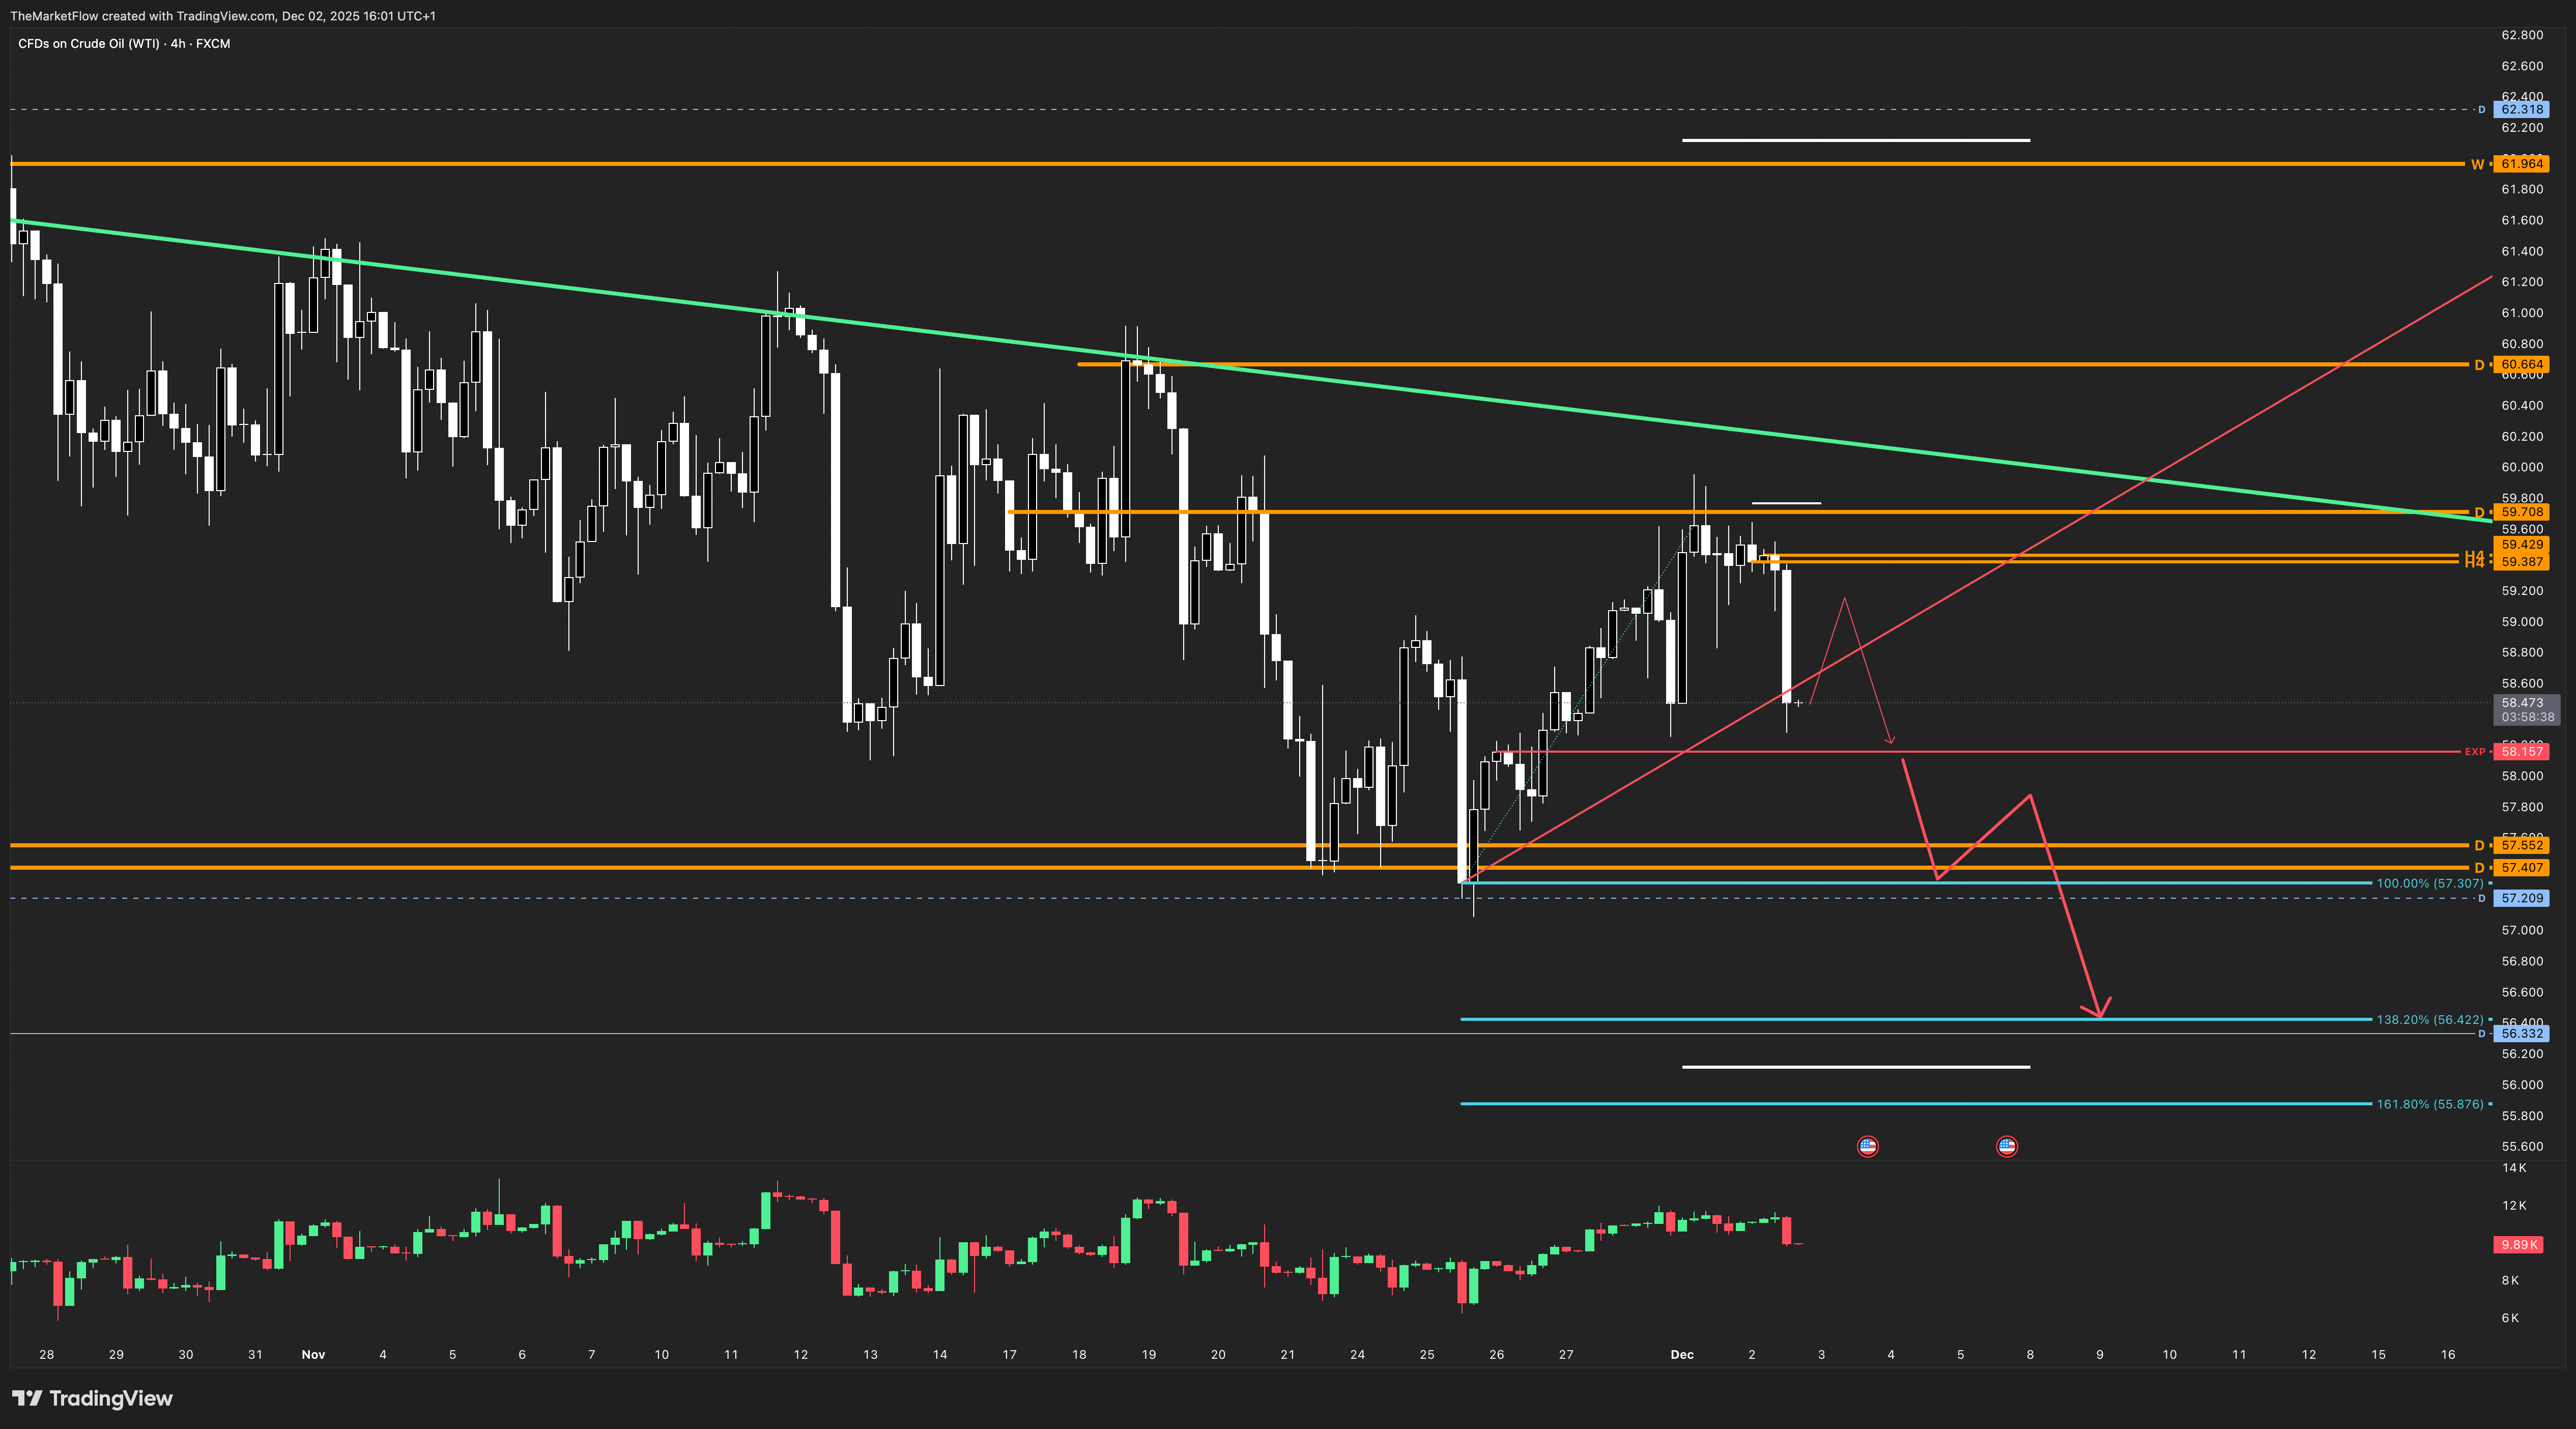
Task: Click the red EXP marker beside 58.157
Action: [x=2475, y=752]
